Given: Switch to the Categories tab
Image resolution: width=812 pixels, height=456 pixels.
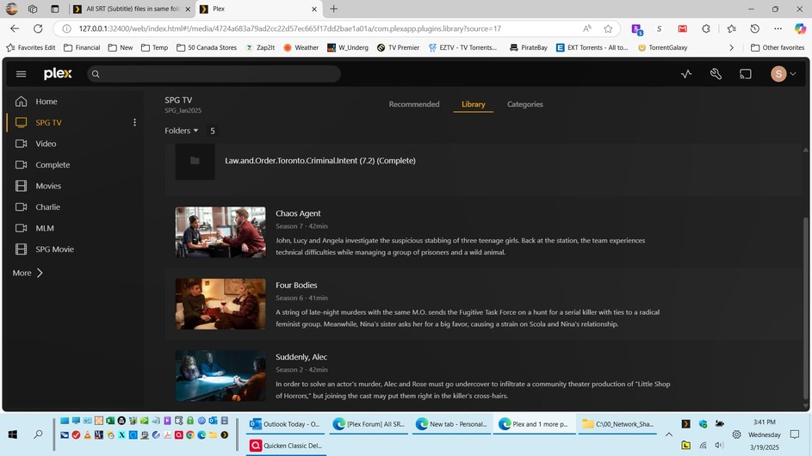Looking at the screenshot, I should click(x=524, y=104).
